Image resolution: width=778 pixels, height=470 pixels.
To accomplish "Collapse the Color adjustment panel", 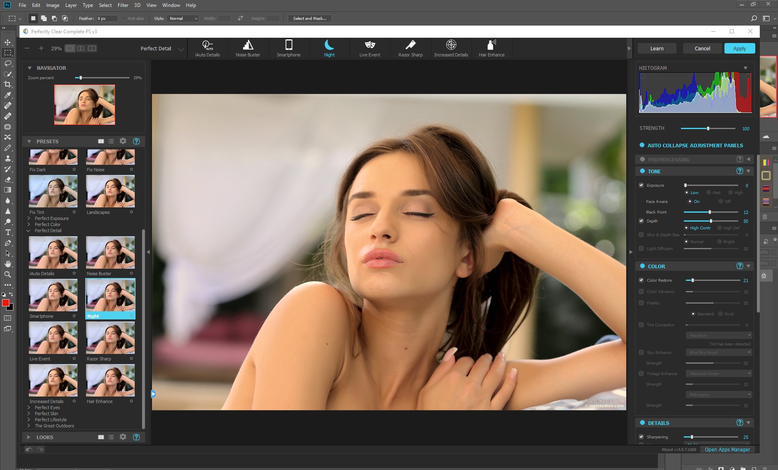I will pyautogui.click(x=748, y=266).
